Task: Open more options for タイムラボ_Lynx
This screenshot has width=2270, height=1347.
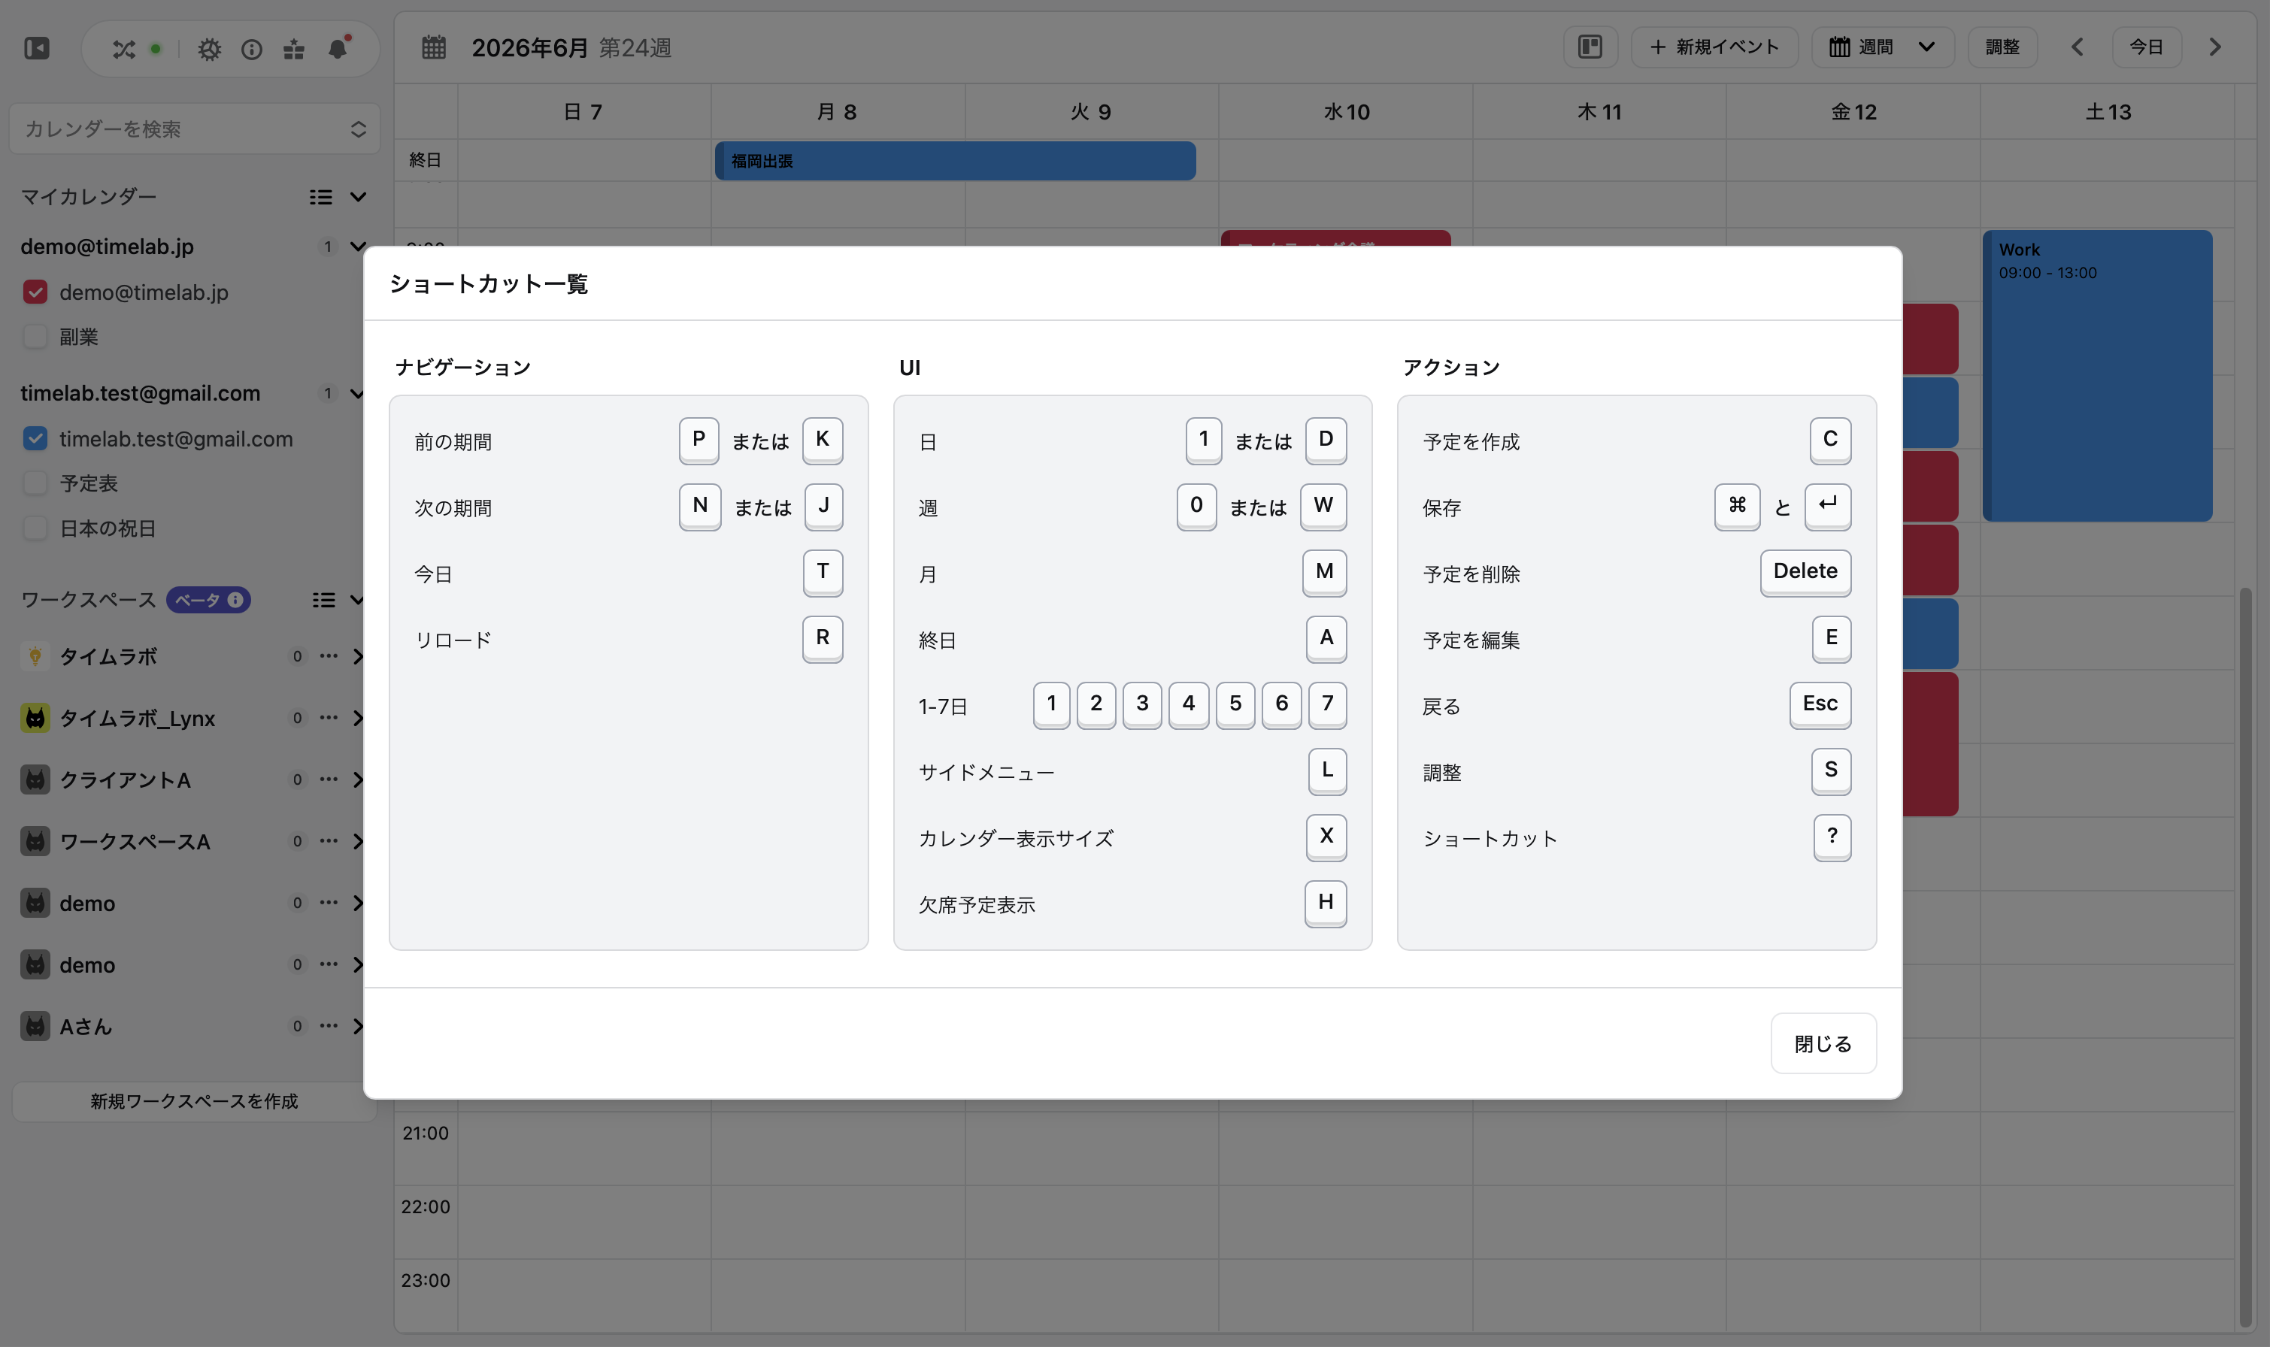Action: point(329,717)
